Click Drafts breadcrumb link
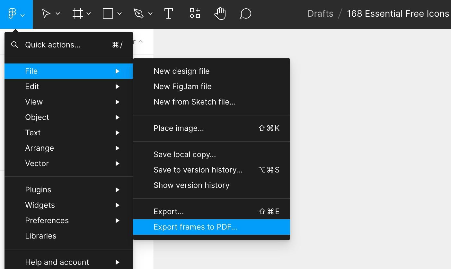Screen dimensions: 451x269 point(320,14)
